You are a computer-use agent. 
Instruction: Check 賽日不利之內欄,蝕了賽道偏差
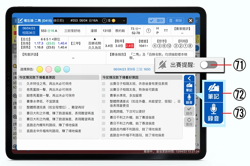[x=103, y=123]
